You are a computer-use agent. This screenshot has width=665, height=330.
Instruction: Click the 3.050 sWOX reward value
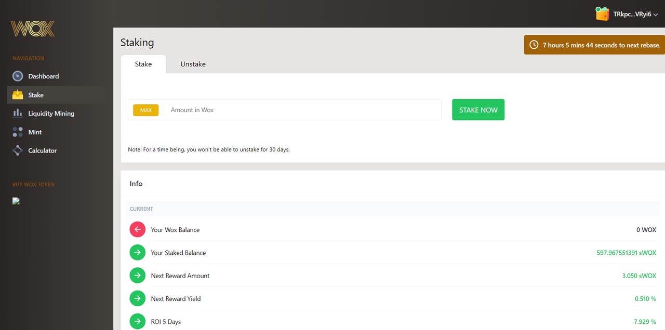pyautogui.click(x=639, y=276)
